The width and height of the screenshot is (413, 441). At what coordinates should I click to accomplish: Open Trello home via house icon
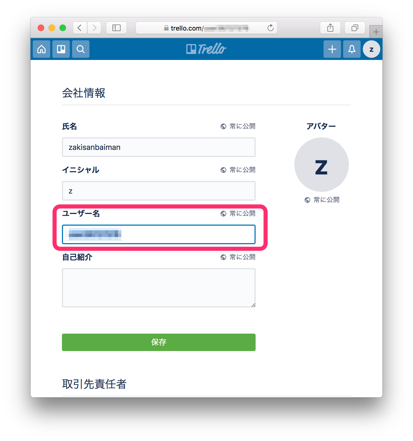41,49
